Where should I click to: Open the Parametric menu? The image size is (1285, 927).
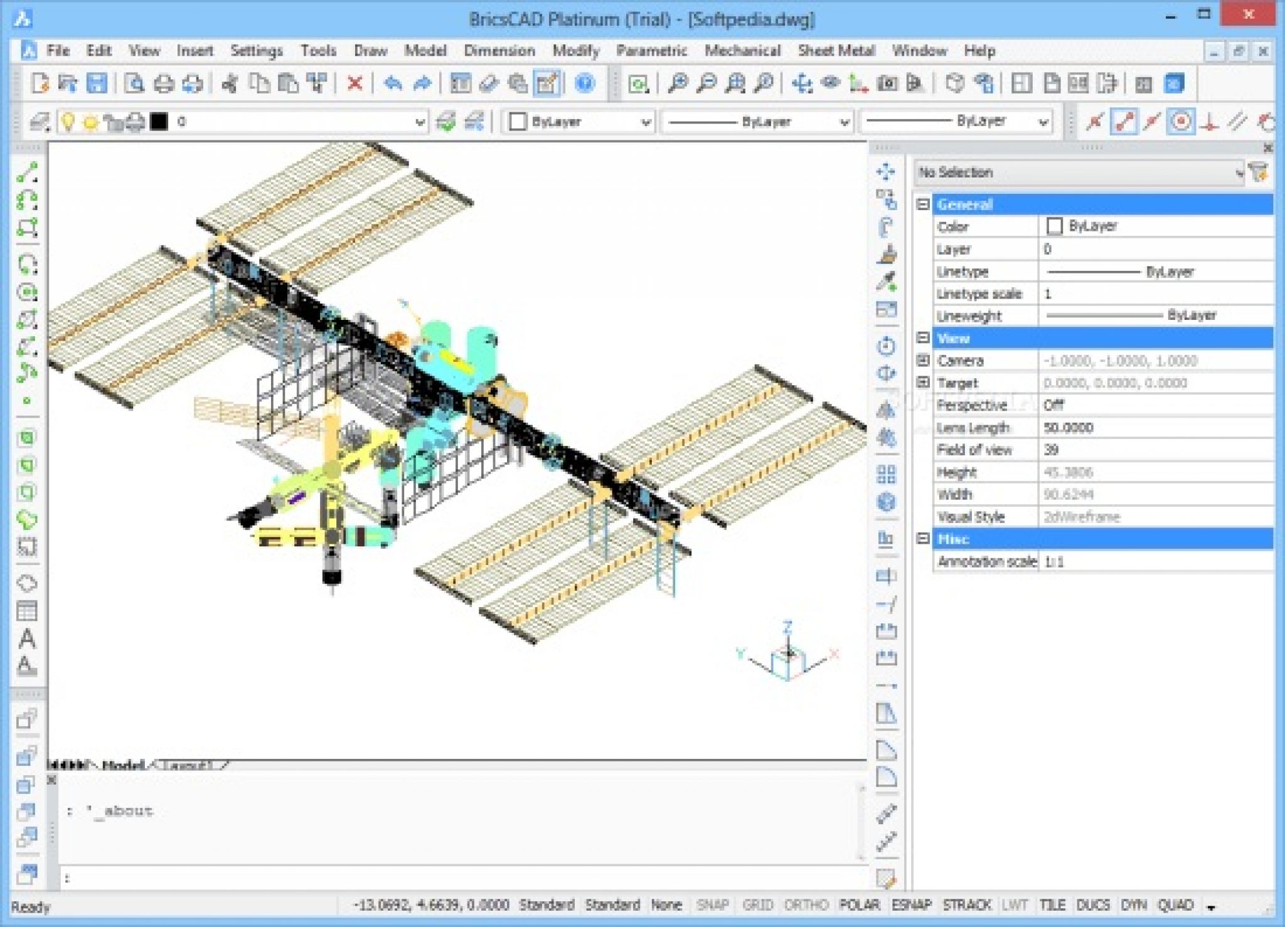(x=651, y=51)
